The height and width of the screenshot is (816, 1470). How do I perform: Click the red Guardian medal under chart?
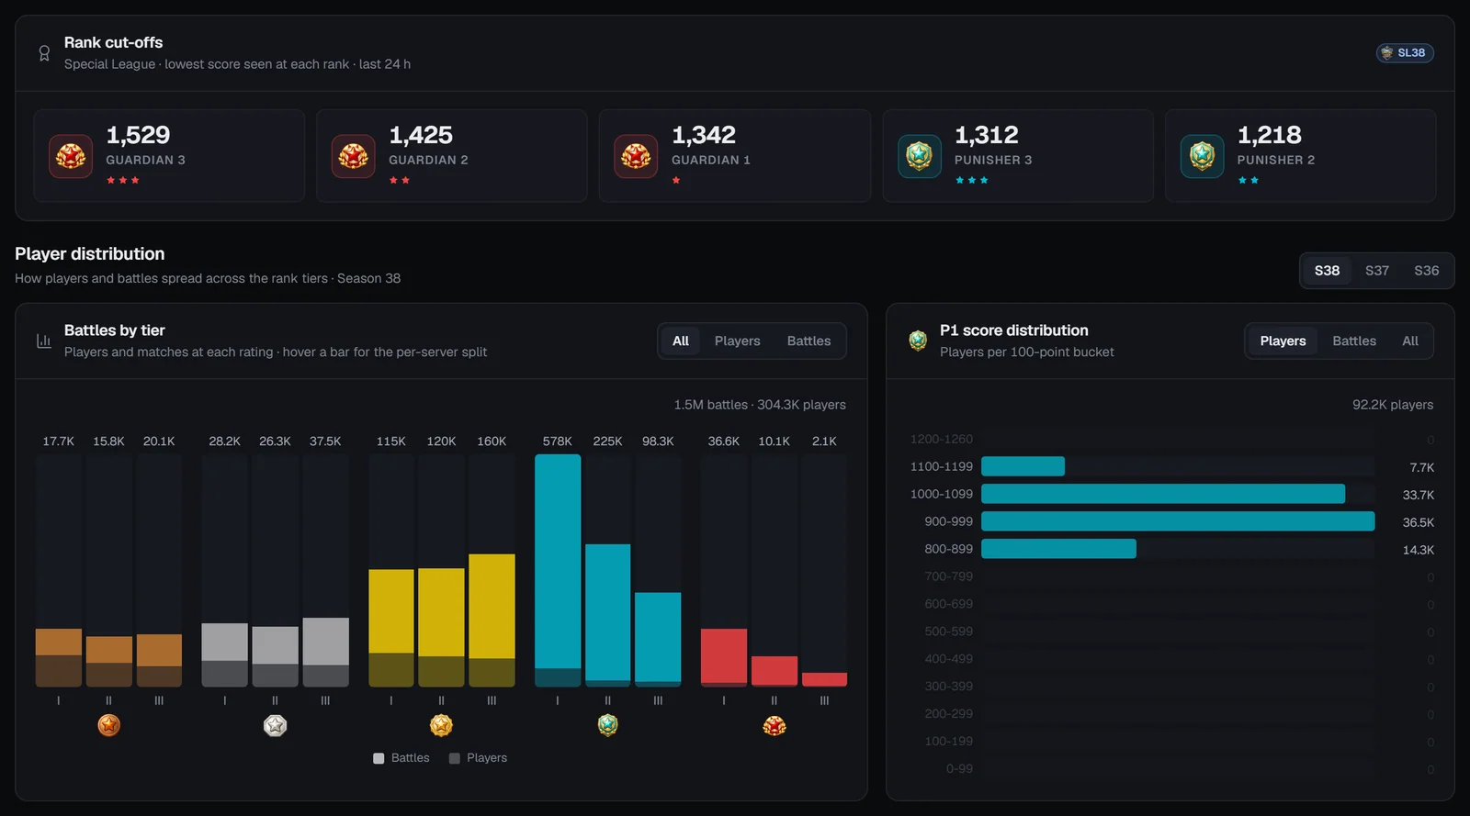coord(775,725)
